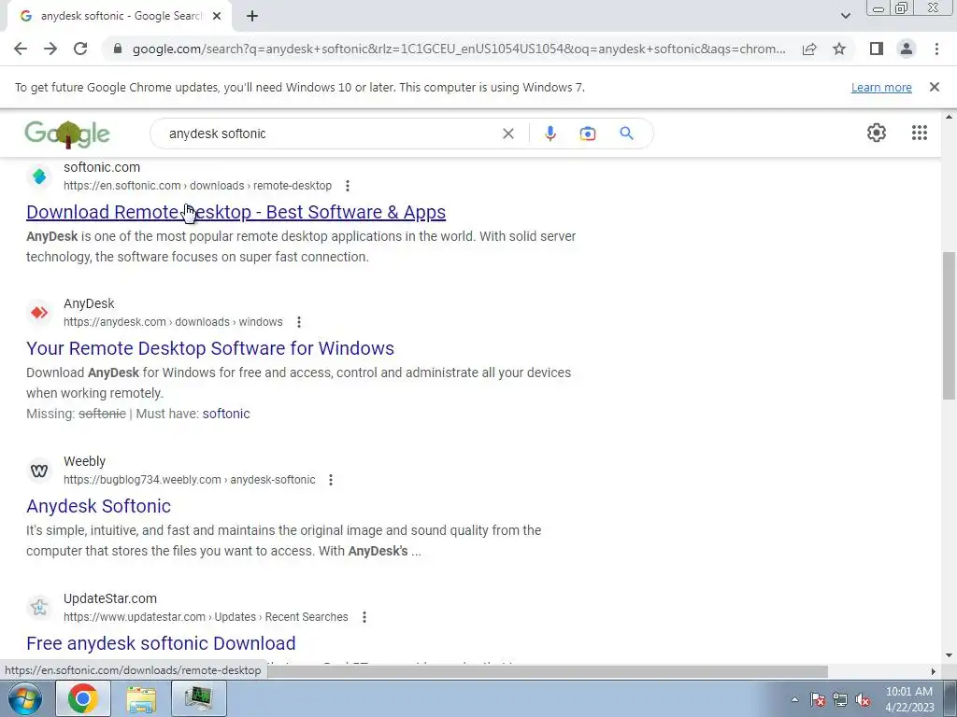Open Download Remote Desktop - Best Software & Apps
The height and width of the screenshot is (717, 957).
(236, 212)
